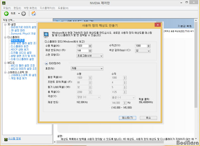The image size is (200, 146).
Task: Adjust 수평 픽셀(H) spinner arrows
Action: tap(90, 46)
